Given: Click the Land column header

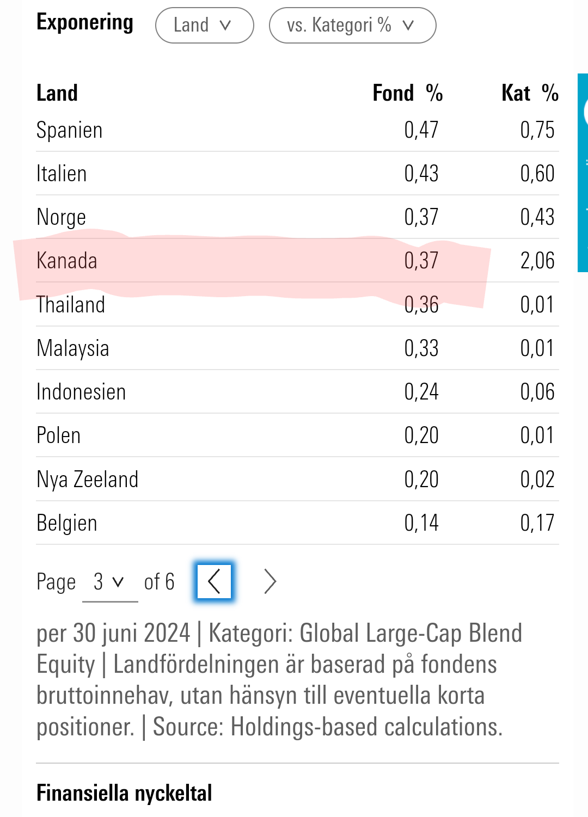Looking at the screenshot, I should tap(57, 93).
